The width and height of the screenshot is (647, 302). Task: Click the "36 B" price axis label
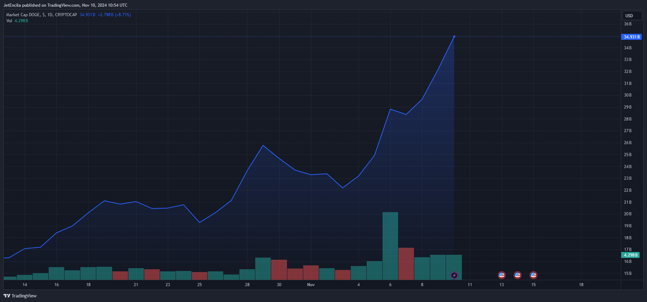[628, 24]
